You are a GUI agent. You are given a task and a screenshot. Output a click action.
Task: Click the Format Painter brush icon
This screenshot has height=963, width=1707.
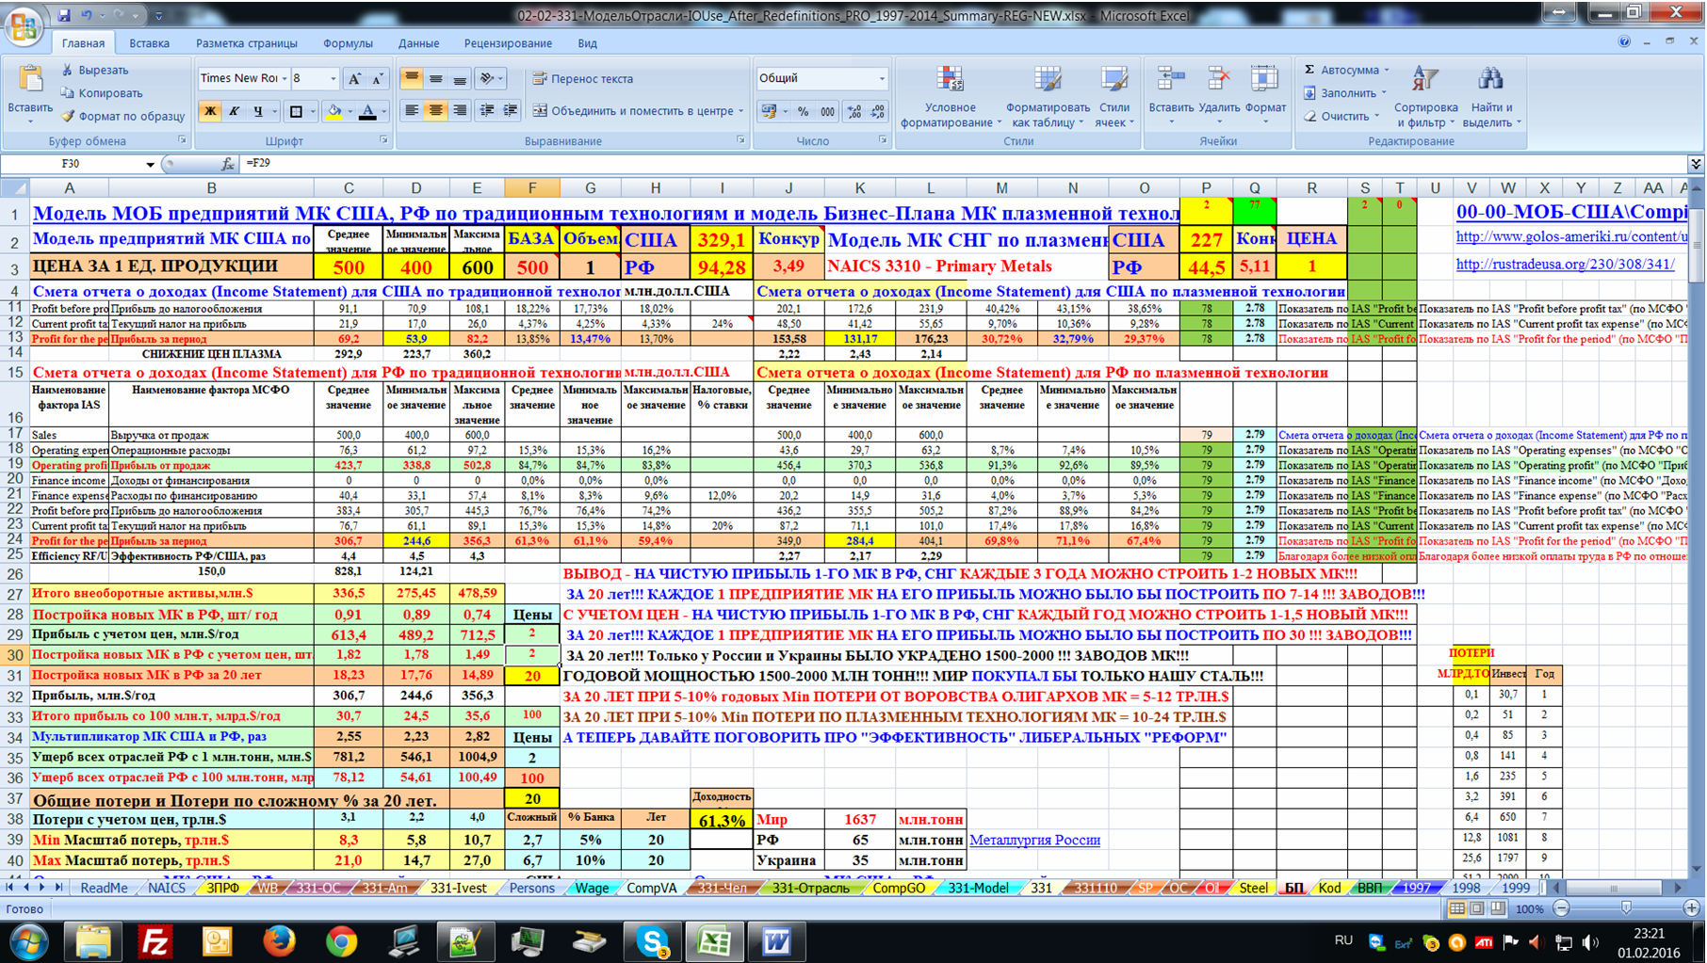point(68,116)
